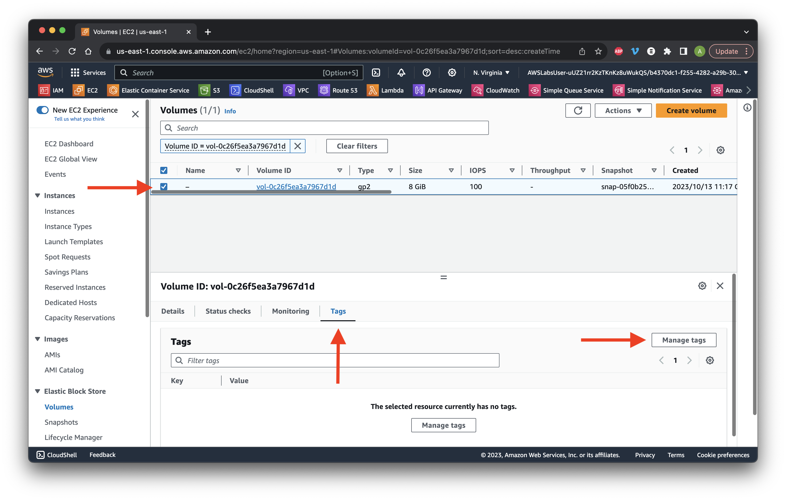Viewport: 786px width, 500px height.
Task: Open Simple Queue Service shortcut
Action: point(566,91)
